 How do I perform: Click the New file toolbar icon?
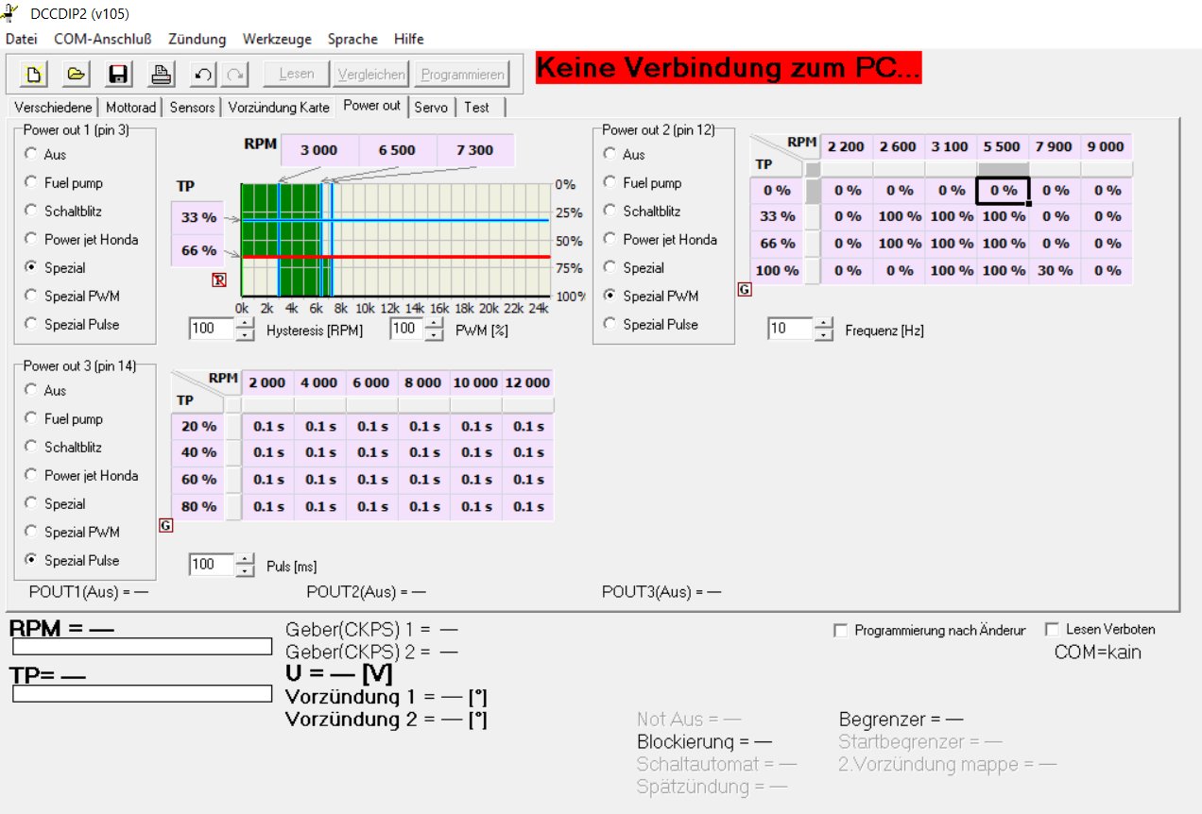click(34, 74)
